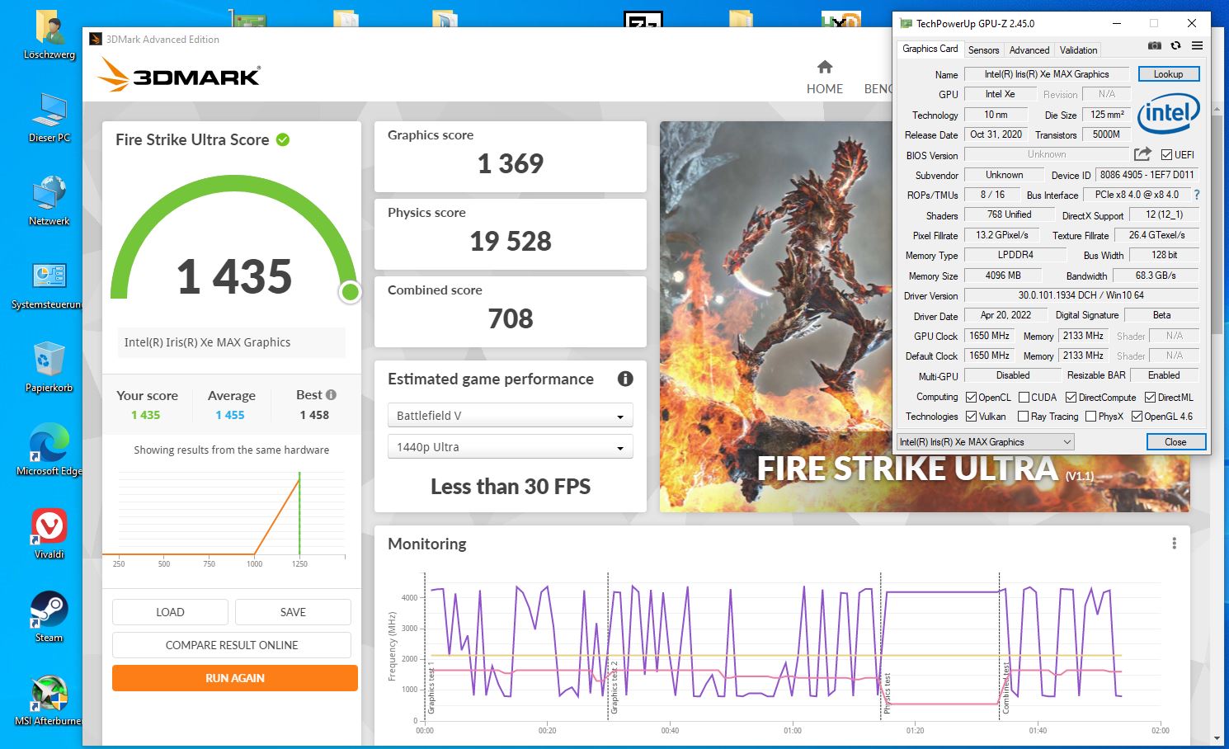Viewport: 1229px width, 749px height.
Task: Click the Average score value 1 455
Action: [230, 415]
